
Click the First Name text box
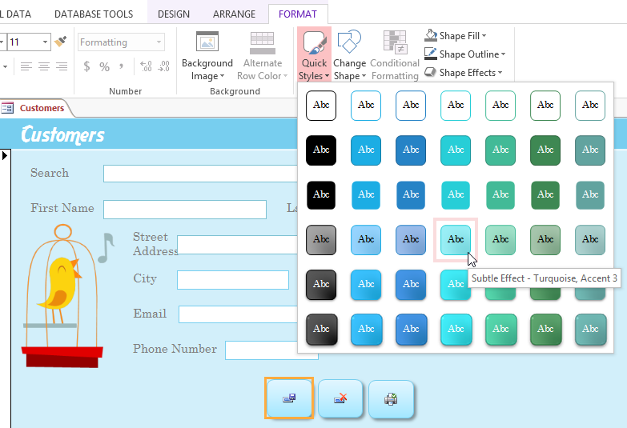click(185, 210)
